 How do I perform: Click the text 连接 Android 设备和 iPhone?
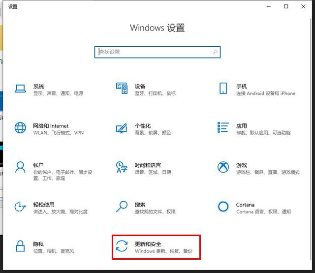[x=266, y=93]
